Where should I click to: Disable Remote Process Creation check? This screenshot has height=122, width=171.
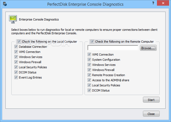coord(89,75)
